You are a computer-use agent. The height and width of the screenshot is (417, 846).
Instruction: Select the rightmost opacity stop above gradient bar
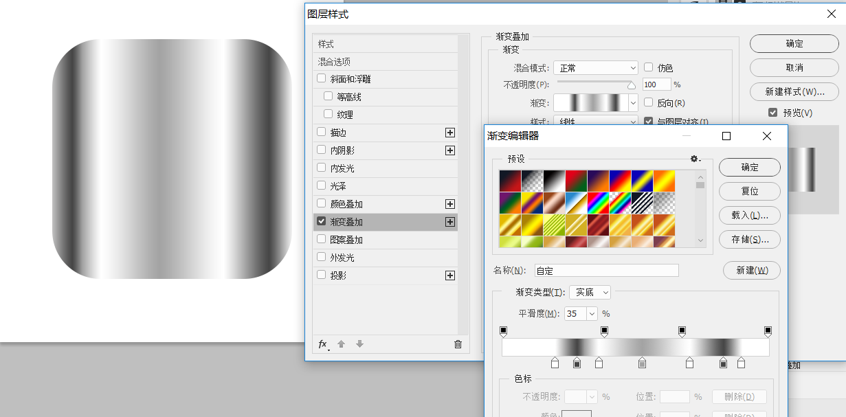coord(768,332)
